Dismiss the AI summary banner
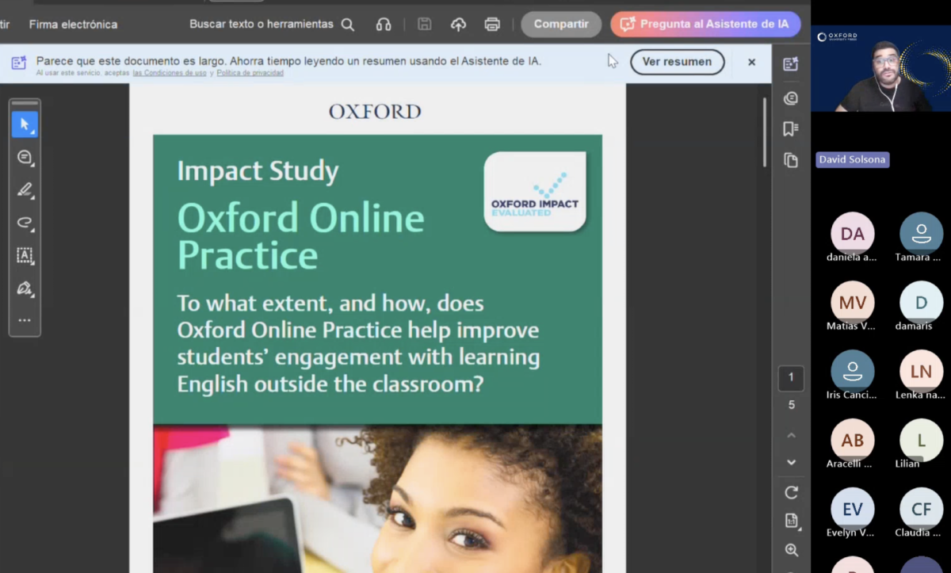 [751, 62]
